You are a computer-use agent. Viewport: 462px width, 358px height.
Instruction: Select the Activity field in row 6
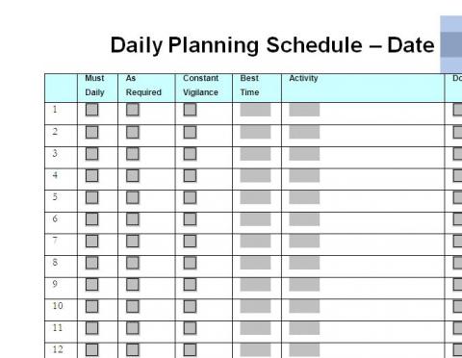click(x=304, y=219)
